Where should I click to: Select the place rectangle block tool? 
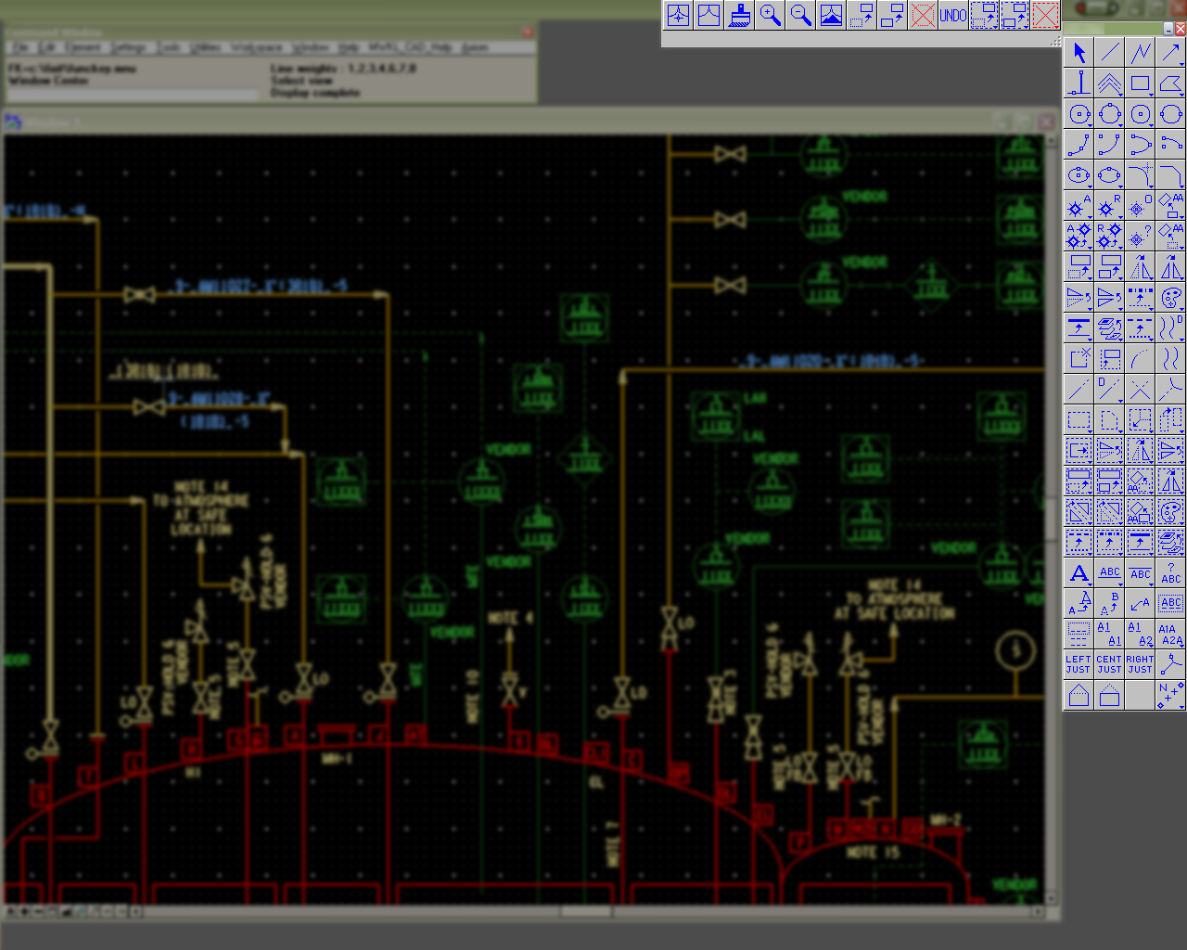click(x=1141, y=83)
